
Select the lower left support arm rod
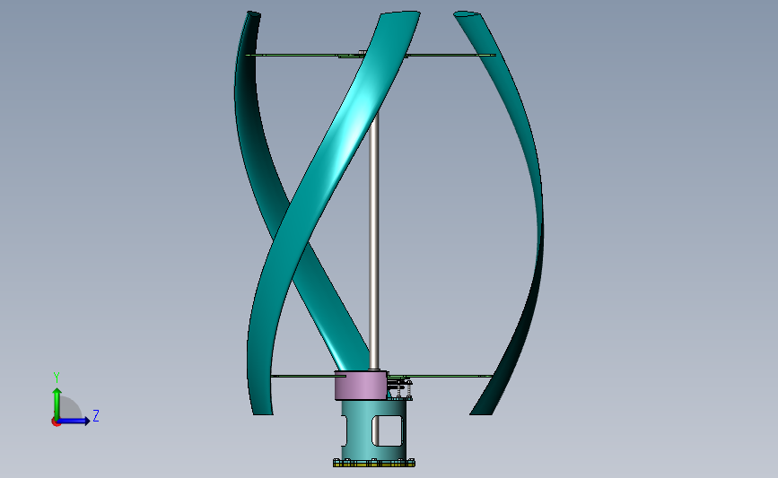[308, 377]
